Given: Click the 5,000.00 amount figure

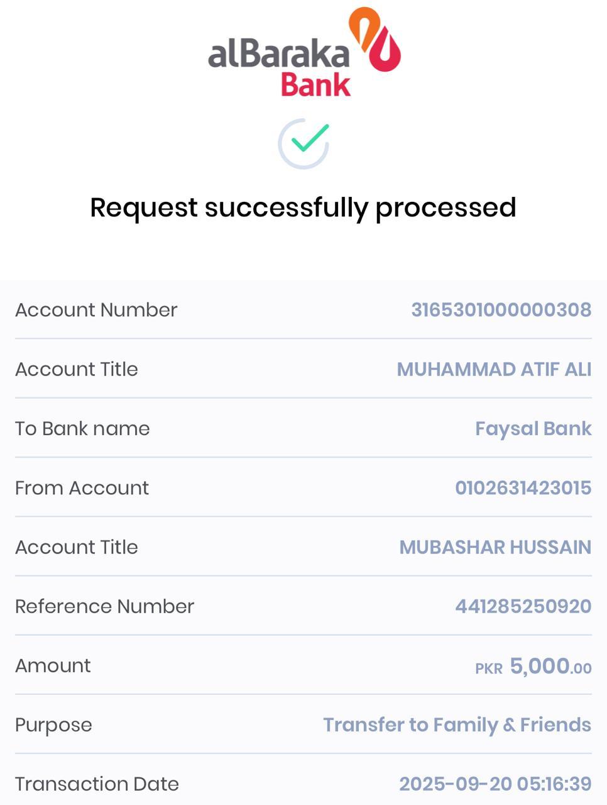Looking at the screenshot, I should [550, 666].
